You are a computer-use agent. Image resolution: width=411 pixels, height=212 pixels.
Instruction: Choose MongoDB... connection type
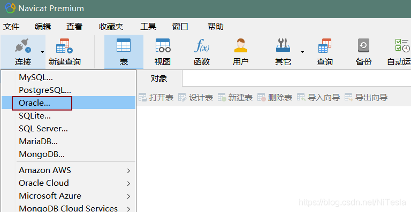click(68, 154)
